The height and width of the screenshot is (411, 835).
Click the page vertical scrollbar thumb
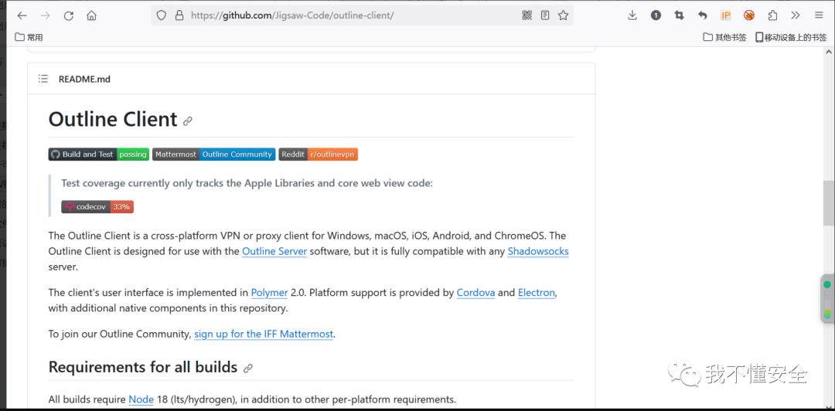coord(828,203)
